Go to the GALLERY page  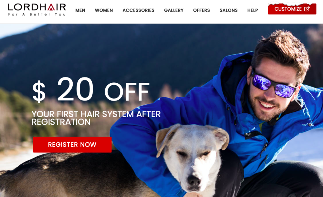tap(174, 10)
